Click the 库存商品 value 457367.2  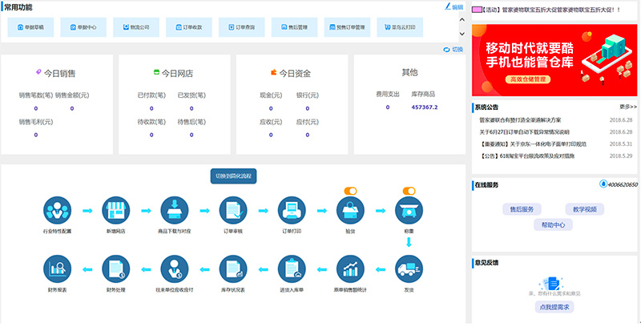(425, 107)
